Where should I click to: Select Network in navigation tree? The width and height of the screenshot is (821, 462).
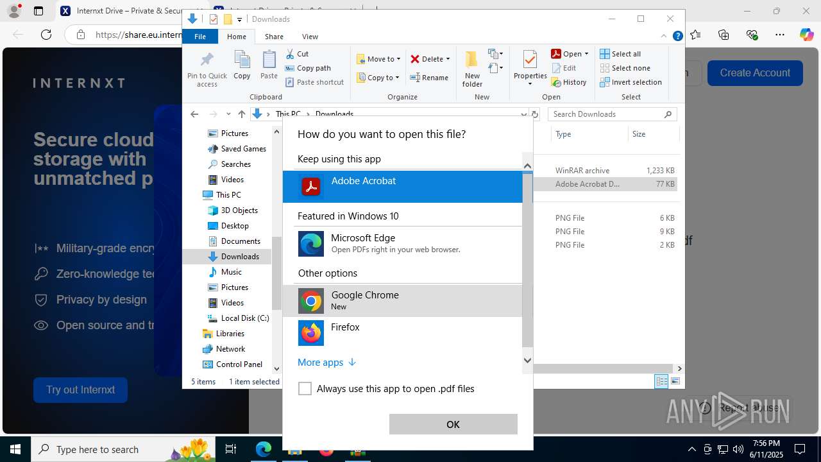tap(224, 349)
